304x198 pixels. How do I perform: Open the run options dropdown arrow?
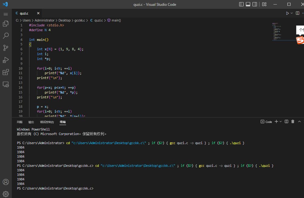click(292, 13)
